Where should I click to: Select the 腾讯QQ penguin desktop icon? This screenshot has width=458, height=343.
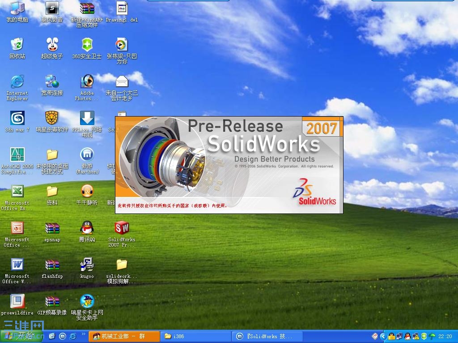[x=87, y=232]
